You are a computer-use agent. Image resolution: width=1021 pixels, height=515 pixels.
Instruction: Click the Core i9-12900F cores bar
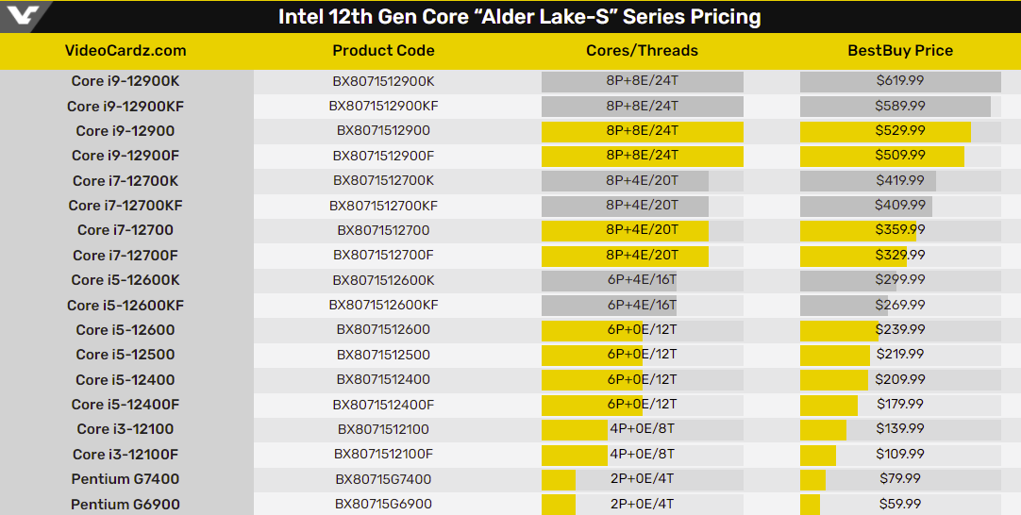(642, 156)
